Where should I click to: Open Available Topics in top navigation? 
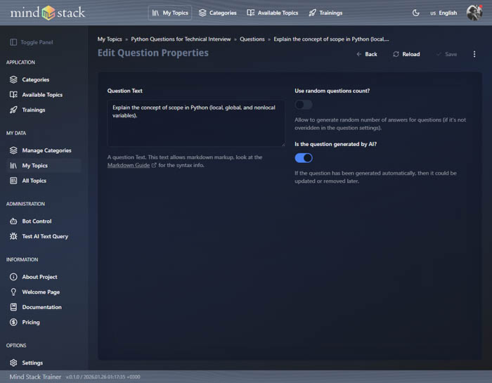(272, 13)
